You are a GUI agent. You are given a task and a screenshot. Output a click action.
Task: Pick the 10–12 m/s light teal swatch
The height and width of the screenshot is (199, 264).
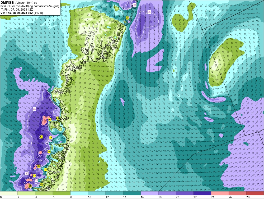point(97,193)
